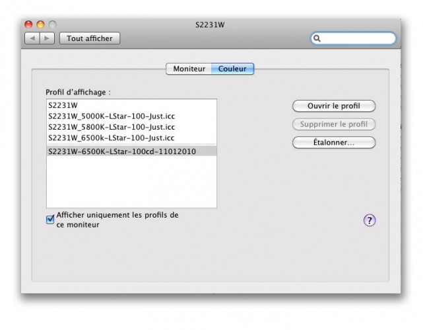The width and height of the screenshot is (423, 330).
Task: Go back with the left arrow button
Action: 32,38
